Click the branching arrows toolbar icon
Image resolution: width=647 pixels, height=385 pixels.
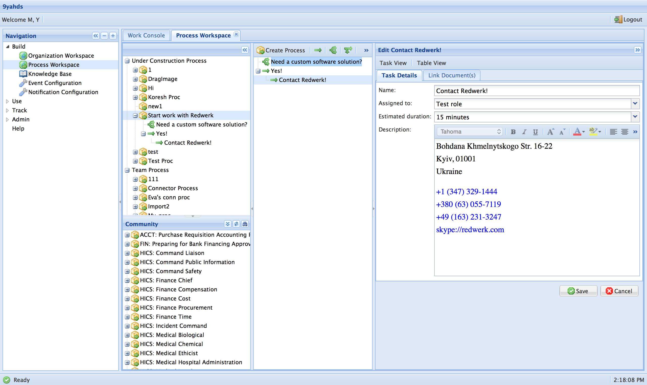tap(348, 50)
